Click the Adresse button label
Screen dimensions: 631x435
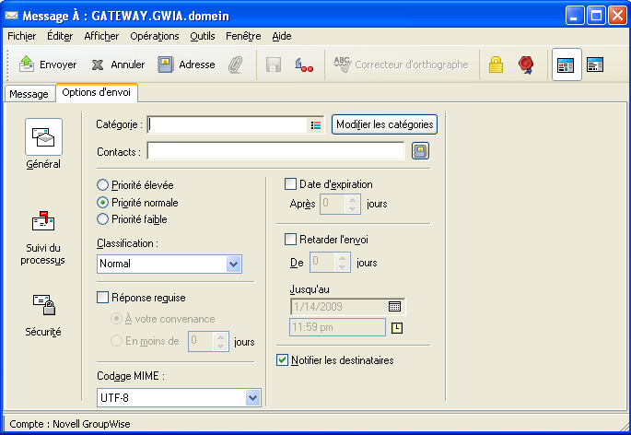pos(197,65)
